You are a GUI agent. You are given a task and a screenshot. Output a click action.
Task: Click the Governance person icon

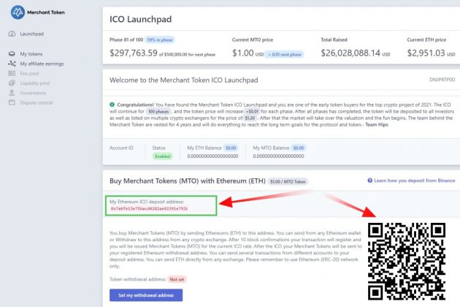click(x=12, y=93)
